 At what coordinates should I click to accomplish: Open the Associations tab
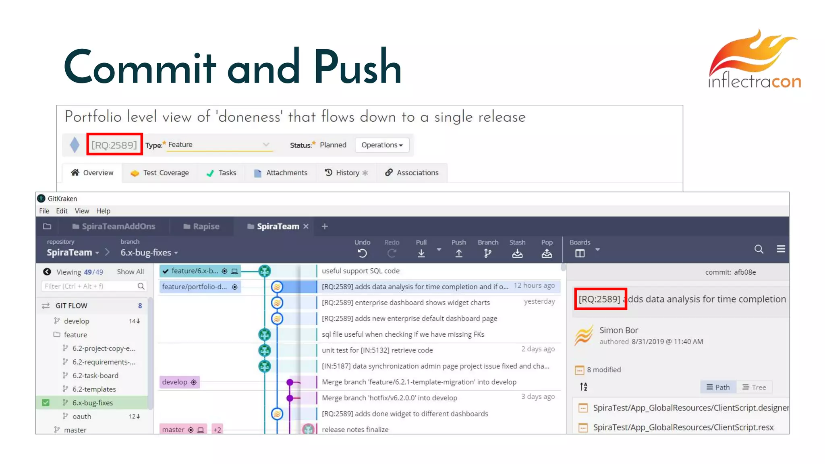[x=412, y=173]
